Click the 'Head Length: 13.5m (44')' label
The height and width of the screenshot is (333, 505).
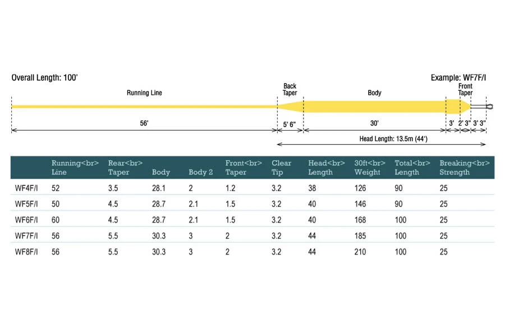[x=388, y=138]
